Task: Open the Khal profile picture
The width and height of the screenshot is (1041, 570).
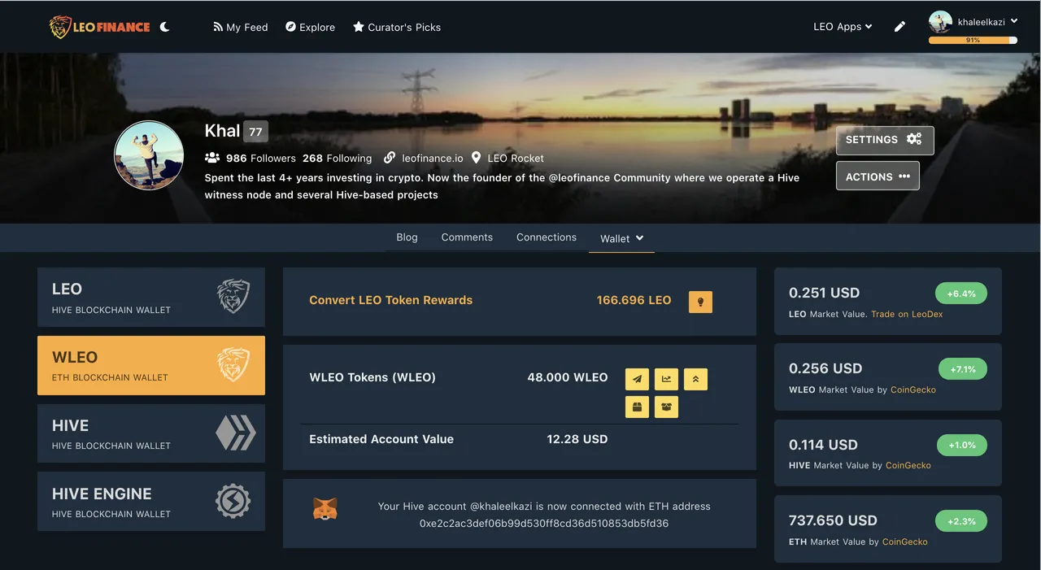Action: point(149,155)
